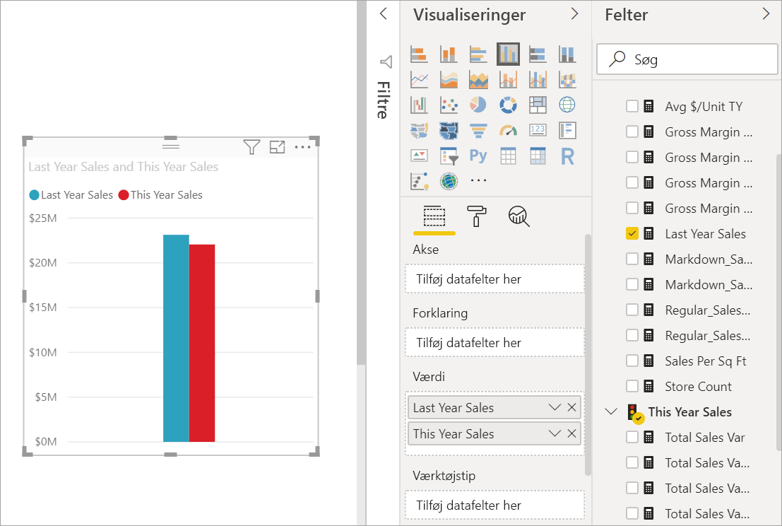Viewport: 782px width, 526px height.
Task: Click the filter icon on the chart visual
Action: point(251,147)
